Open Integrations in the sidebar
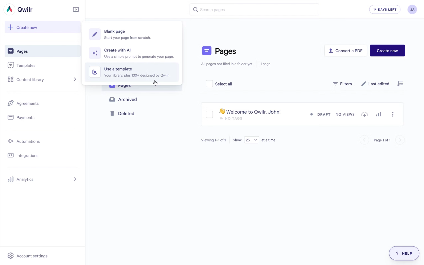This screenshot has width=424, height=265. 43,155
